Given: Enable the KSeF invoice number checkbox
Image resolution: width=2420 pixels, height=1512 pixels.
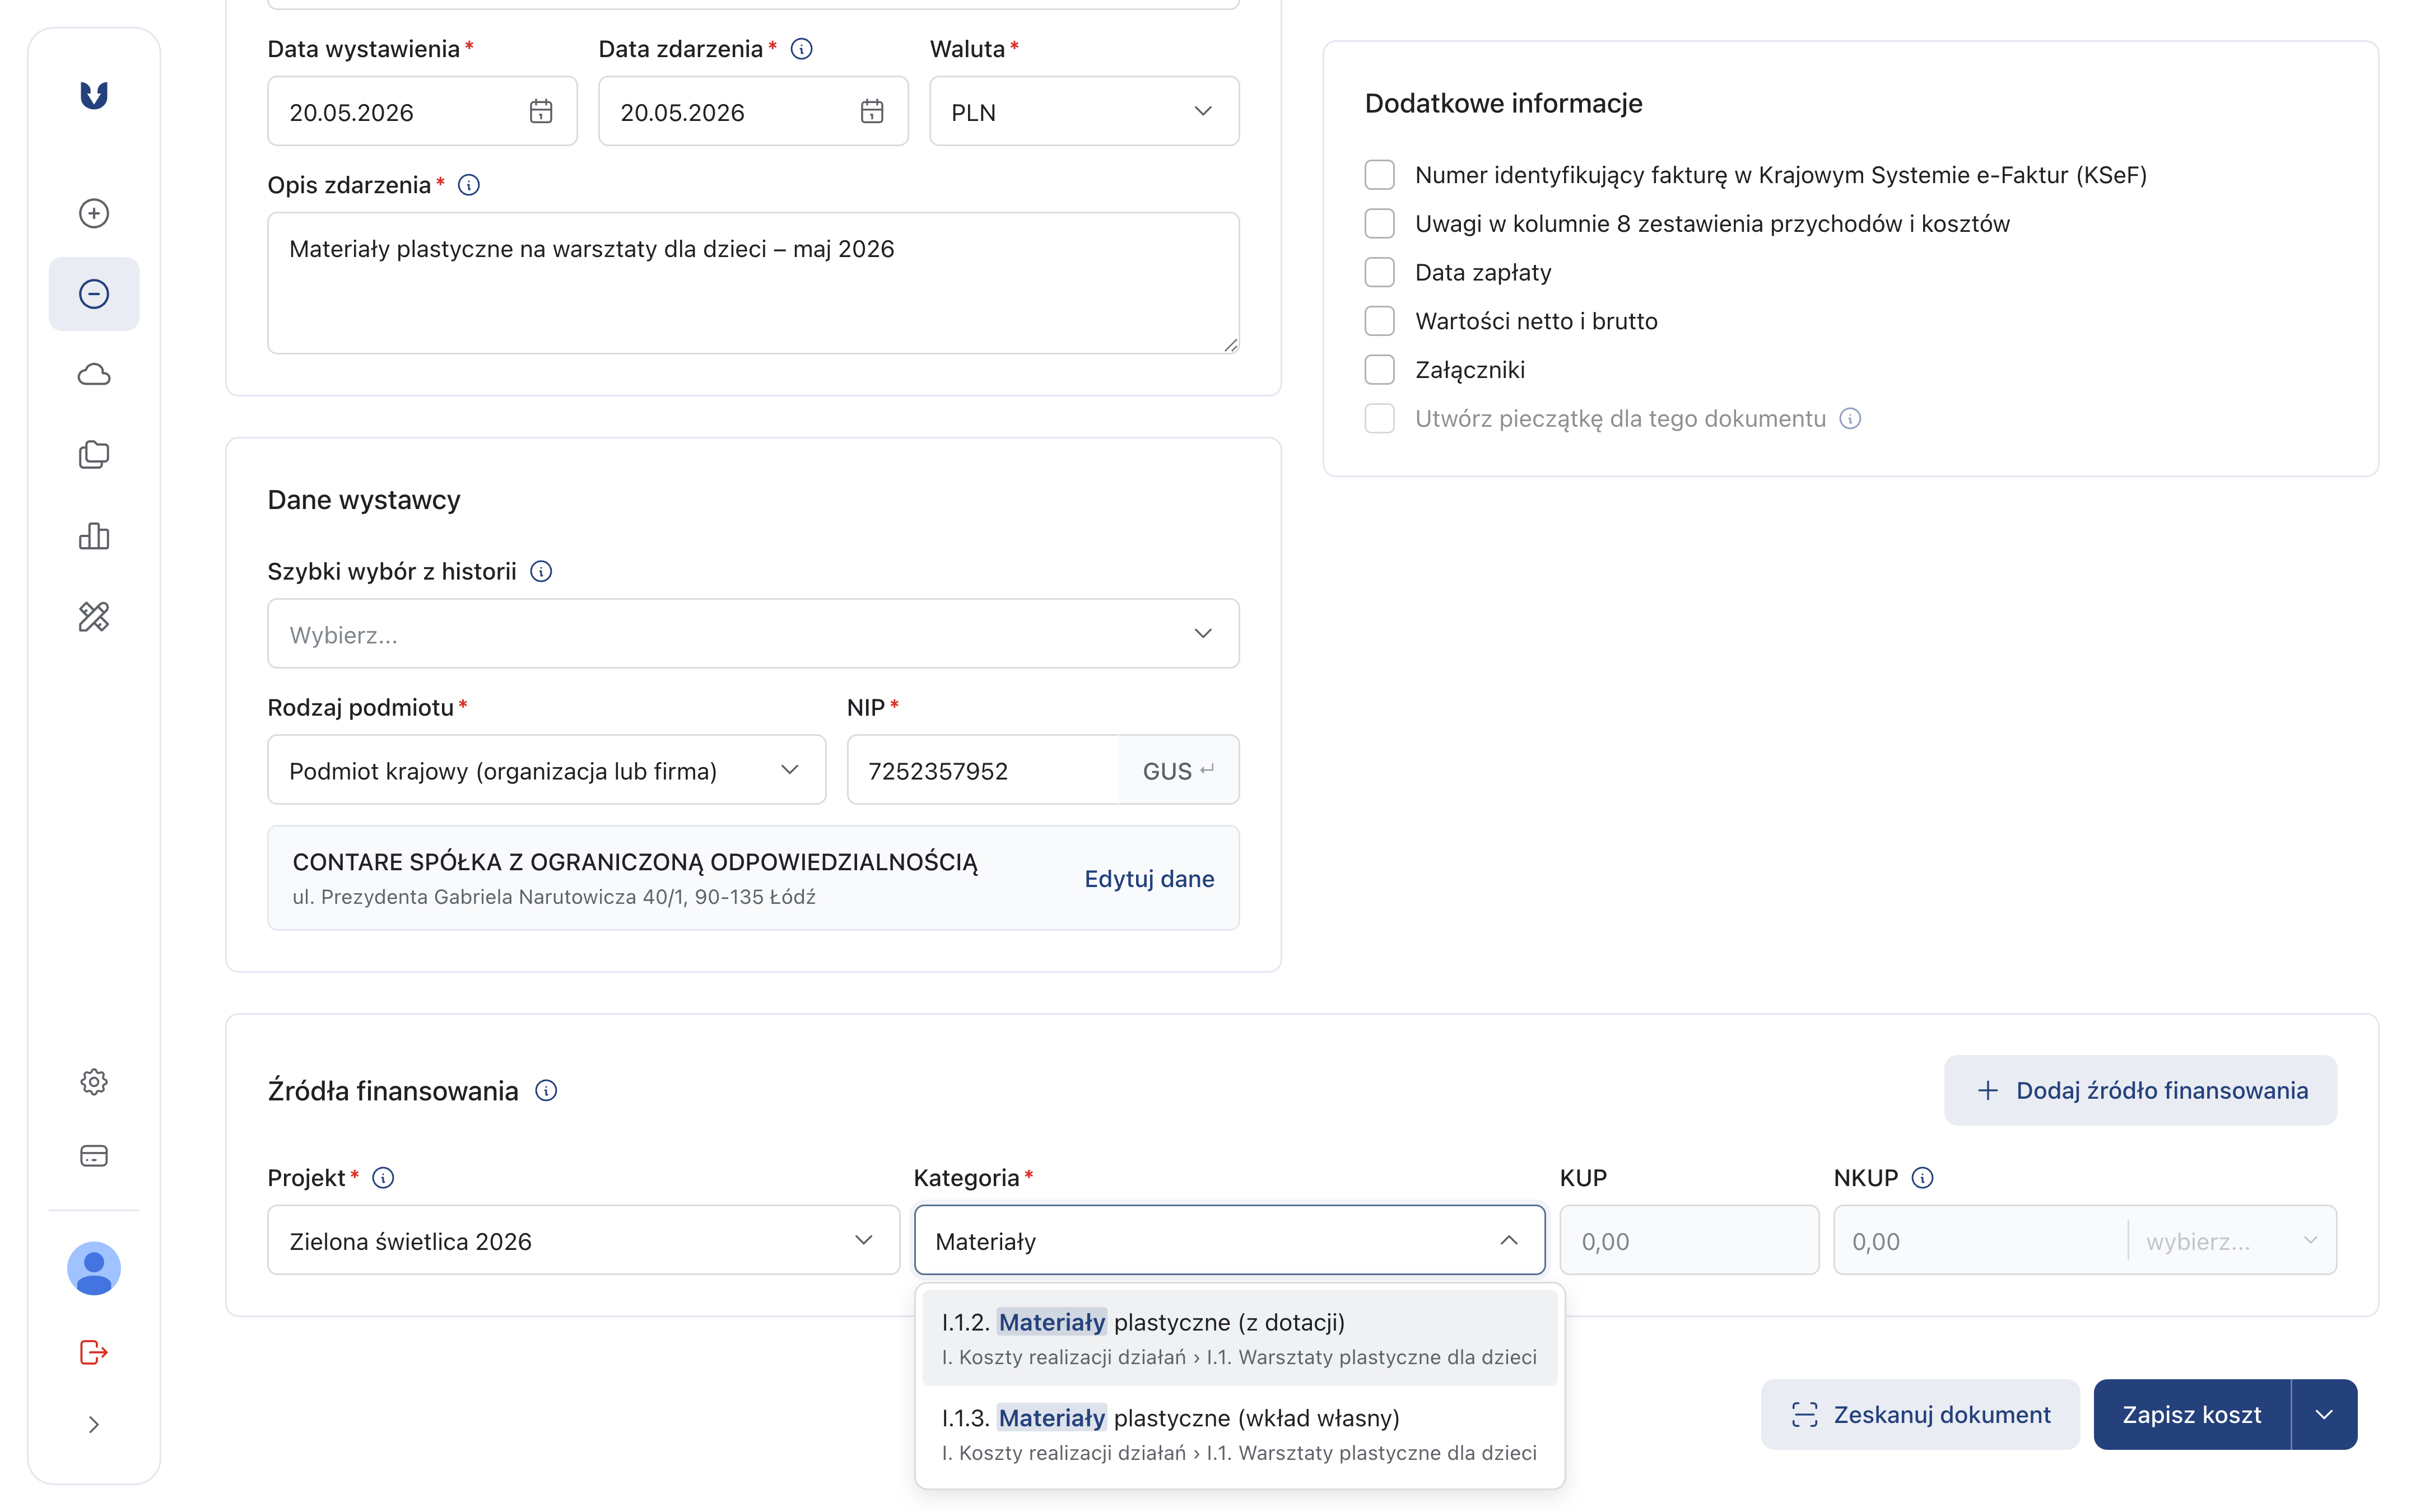Looking at the screenshot, I should tap(1380, 175).
